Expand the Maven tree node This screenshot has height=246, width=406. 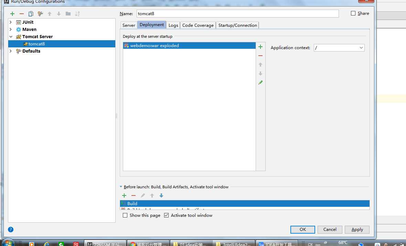pyautogui.click(x=11, y=30)
